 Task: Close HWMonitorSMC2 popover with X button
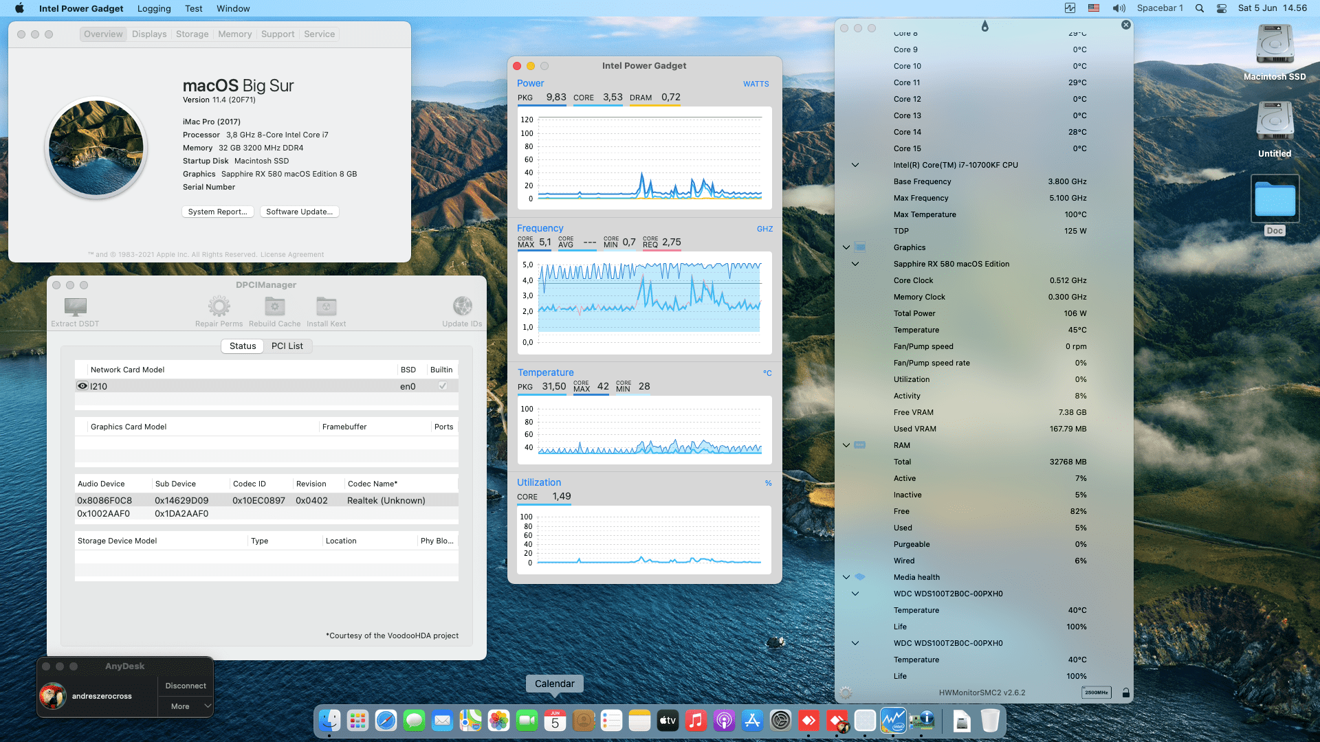pos(1125,25)
